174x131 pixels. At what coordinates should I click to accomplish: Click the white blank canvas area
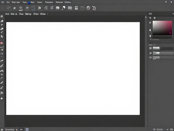point(73,69)
